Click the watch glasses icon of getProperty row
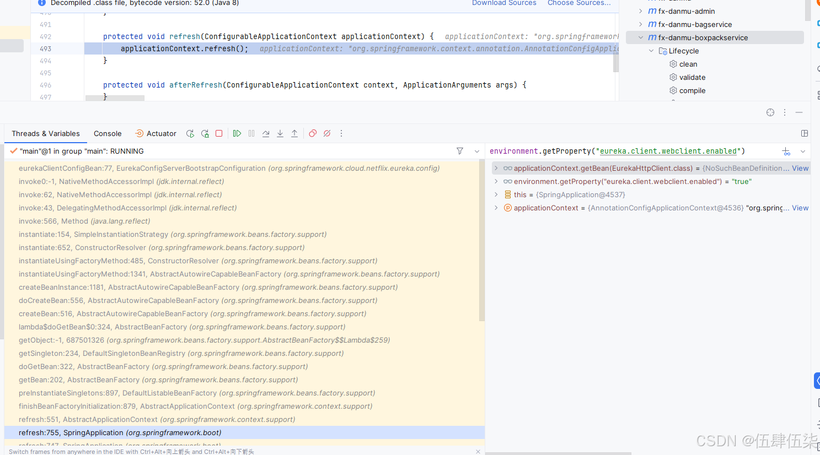 pos(507,181)
